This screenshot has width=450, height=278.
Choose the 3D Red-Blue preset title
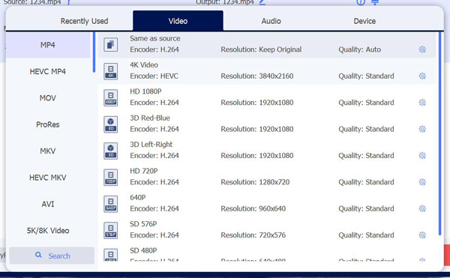(x=150, y=118)
